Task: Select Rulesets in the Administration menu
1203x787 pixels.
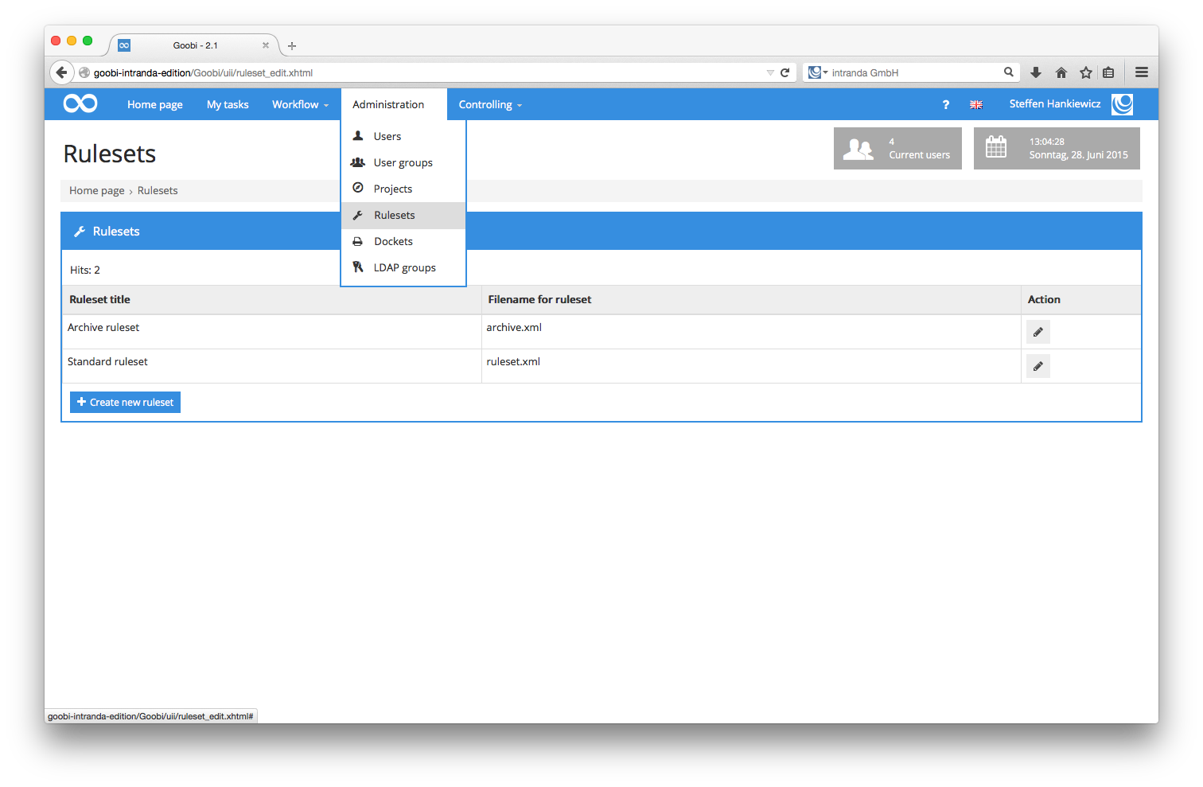Action: tap(394, 215)
